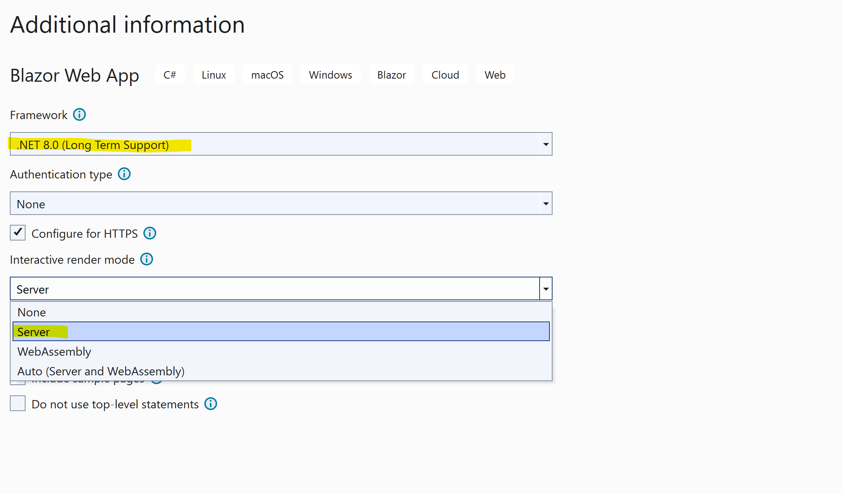This screenshot has height=494, width=843.
Task: Click the Framework label
Action: click(x=39, y=115)
